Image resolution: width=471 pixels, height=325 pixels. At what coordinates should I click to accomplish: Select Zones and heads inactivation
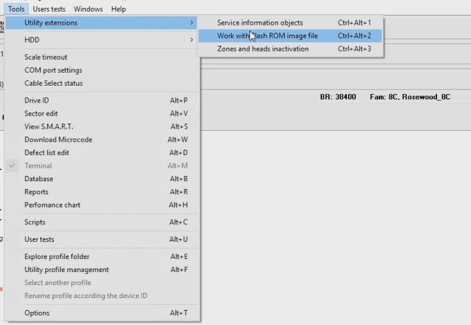click(x=262, y=49)
